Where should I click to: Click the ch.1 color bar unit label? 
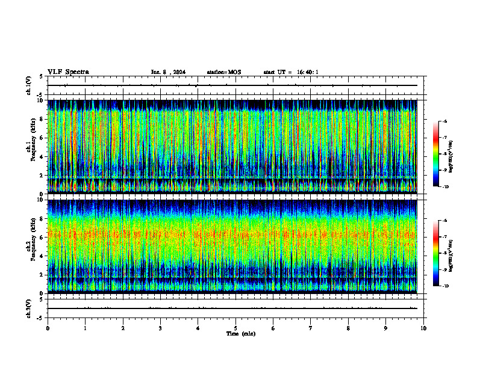click(x=450, y=157)
